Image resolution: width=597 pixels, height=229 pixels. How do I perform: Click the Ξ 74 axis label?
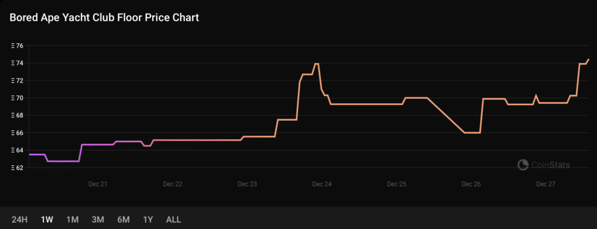coord(17,63)
